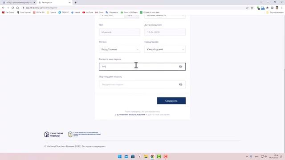Show the password in the first password field
The width and height of the screenshot is (285, 160).
[x=180, y=67]
